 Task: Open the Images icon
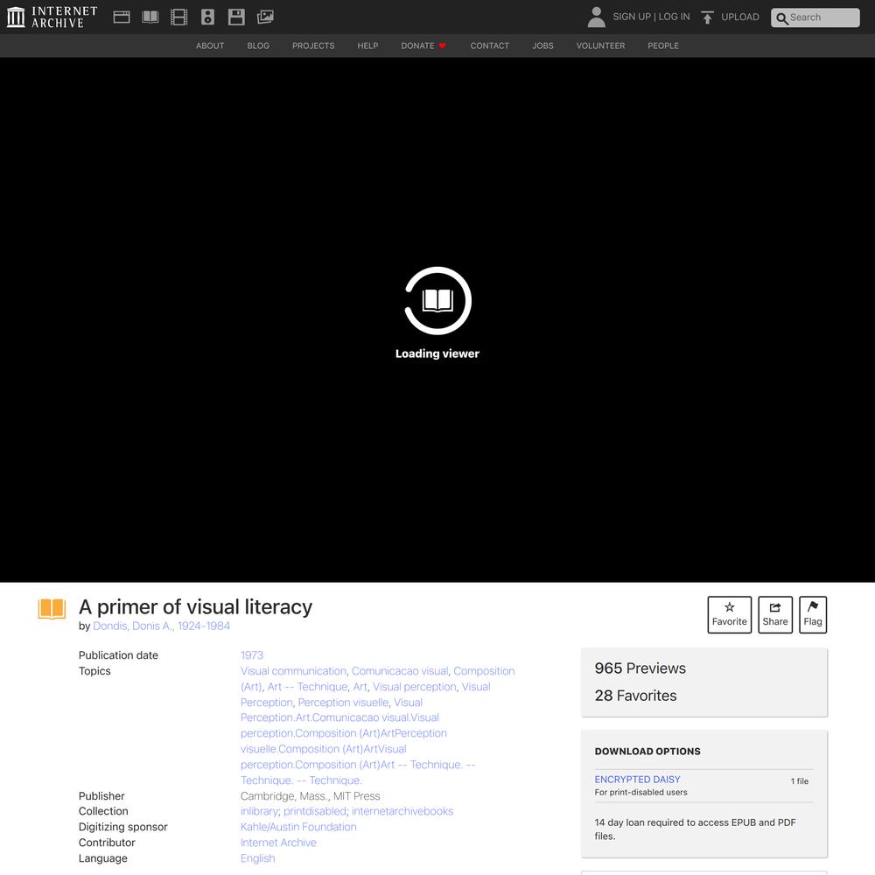pos(265,17)
